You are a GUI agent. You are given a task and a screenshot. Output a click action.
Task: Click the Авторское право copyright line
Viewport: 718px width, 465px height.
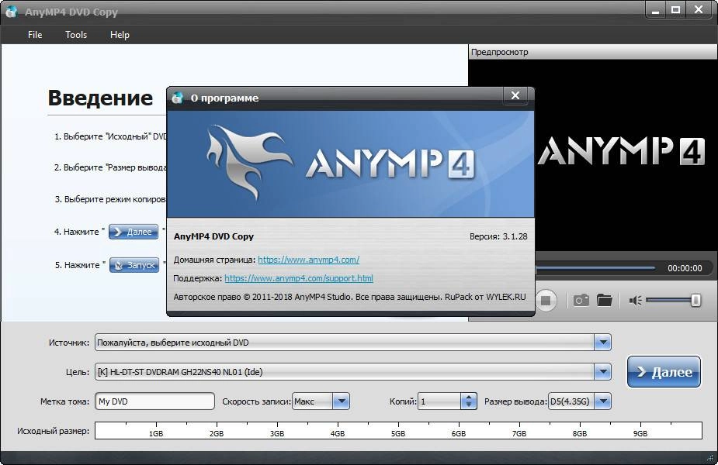pos(349,297)
